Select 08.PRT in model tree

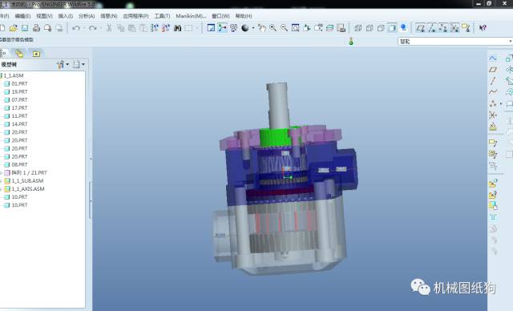pos(19,164)
